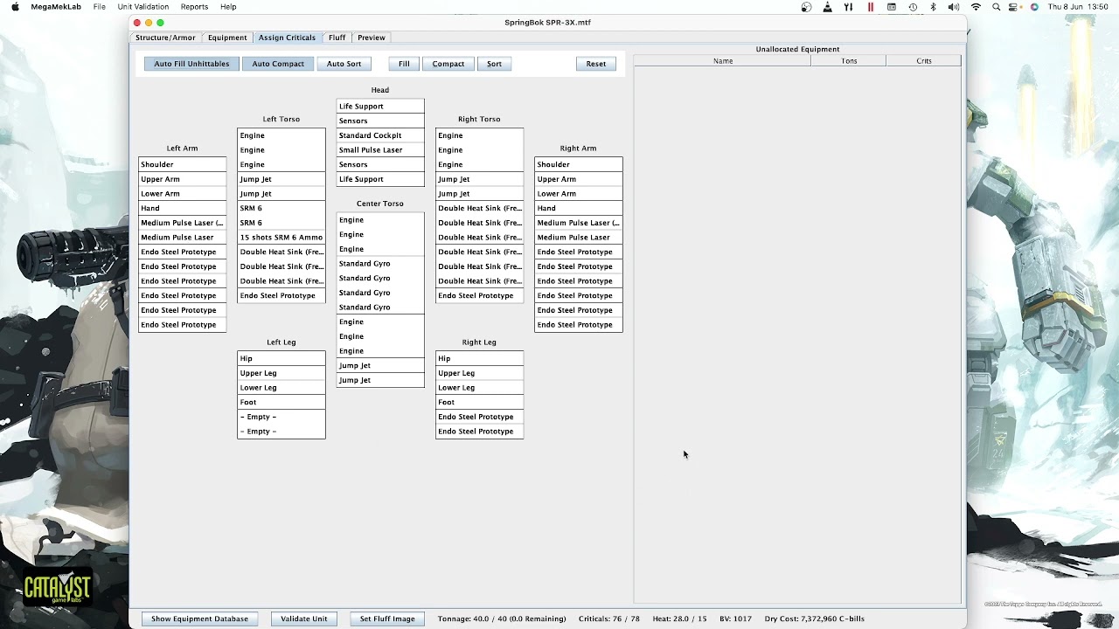Select Shoulder slot in Right Arm
The height and width of the screenshot is (629, 1119).
(579, 164)
